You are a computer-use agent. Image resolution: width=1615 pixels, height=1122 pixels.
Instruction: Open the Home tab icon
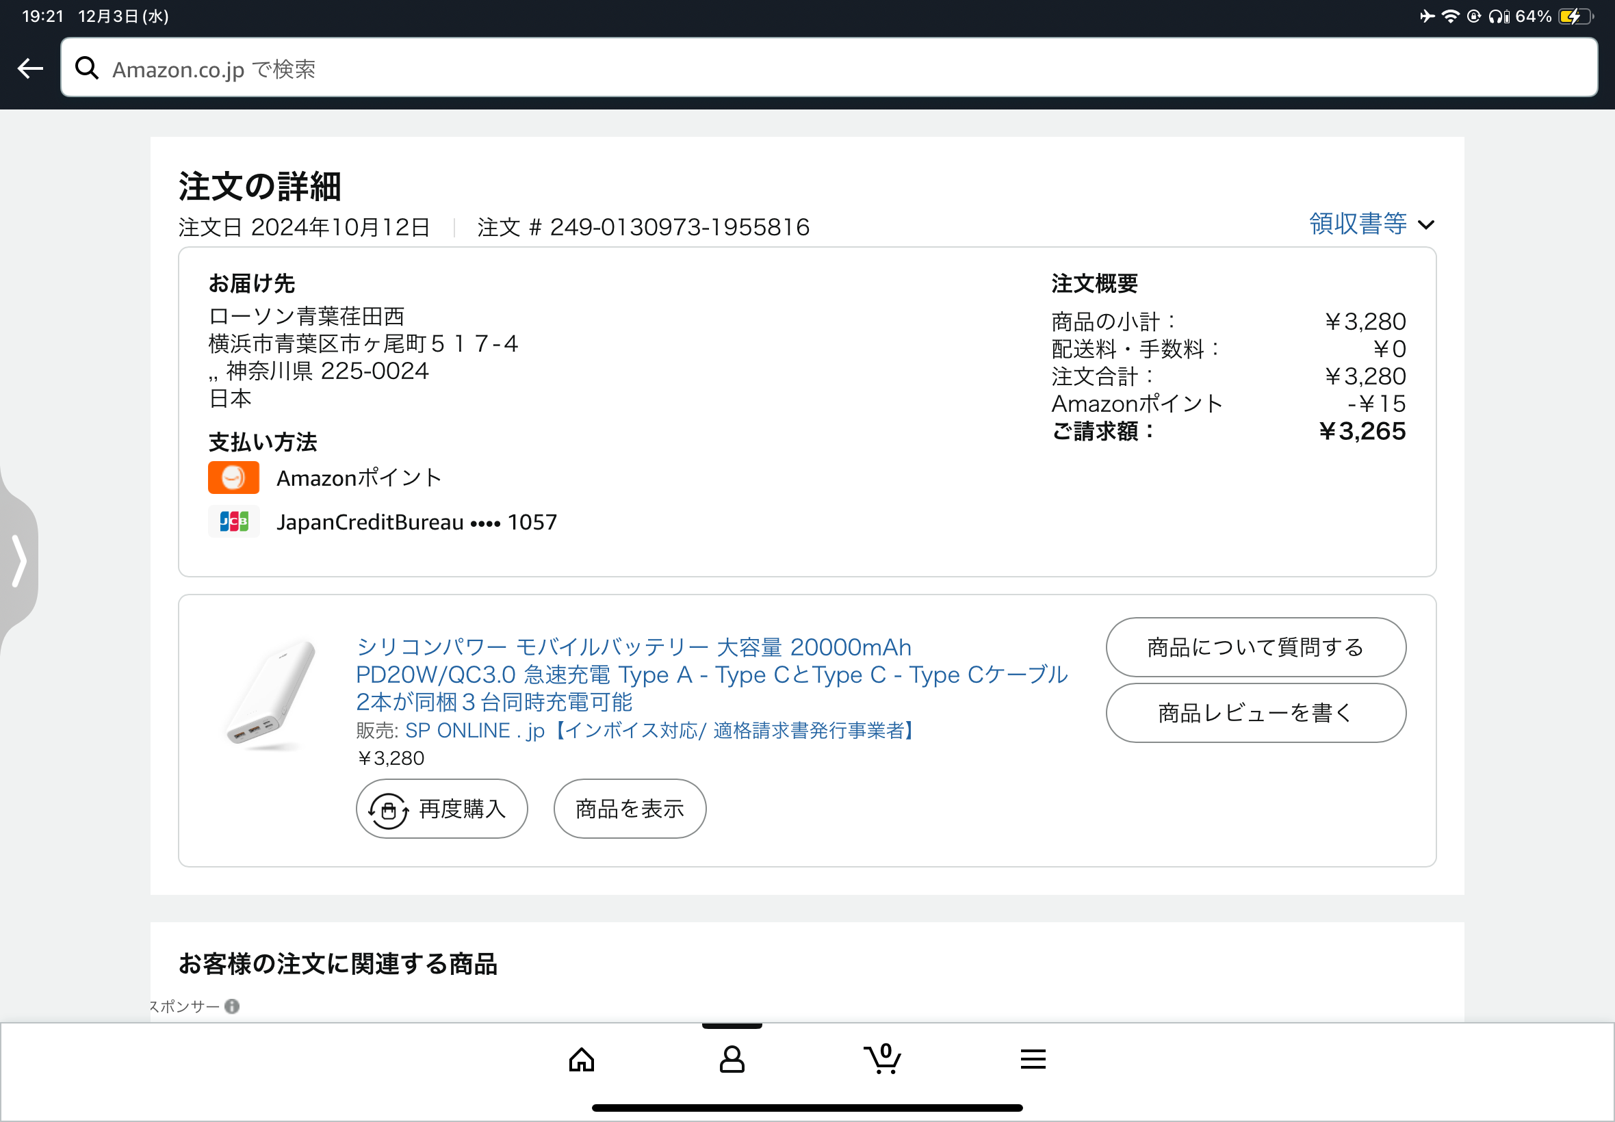click(x=582, y=1060)
